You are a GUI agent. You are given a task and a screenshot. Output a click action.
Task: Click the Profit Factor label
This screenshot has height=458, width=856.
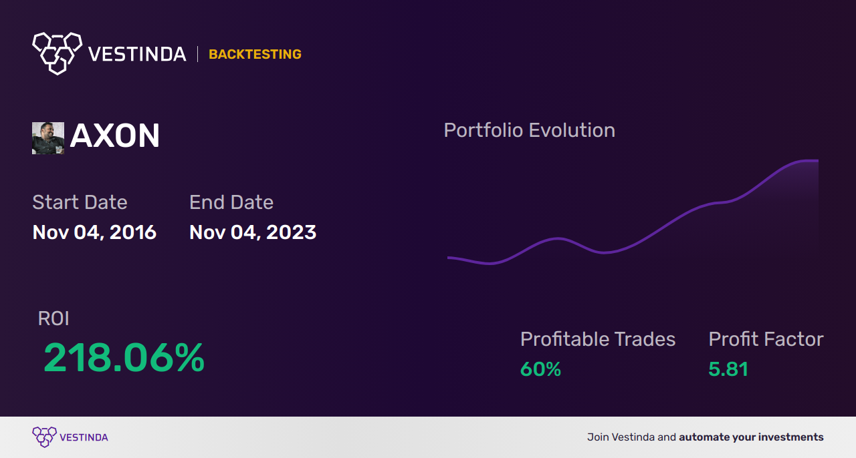tap(766, 339)
